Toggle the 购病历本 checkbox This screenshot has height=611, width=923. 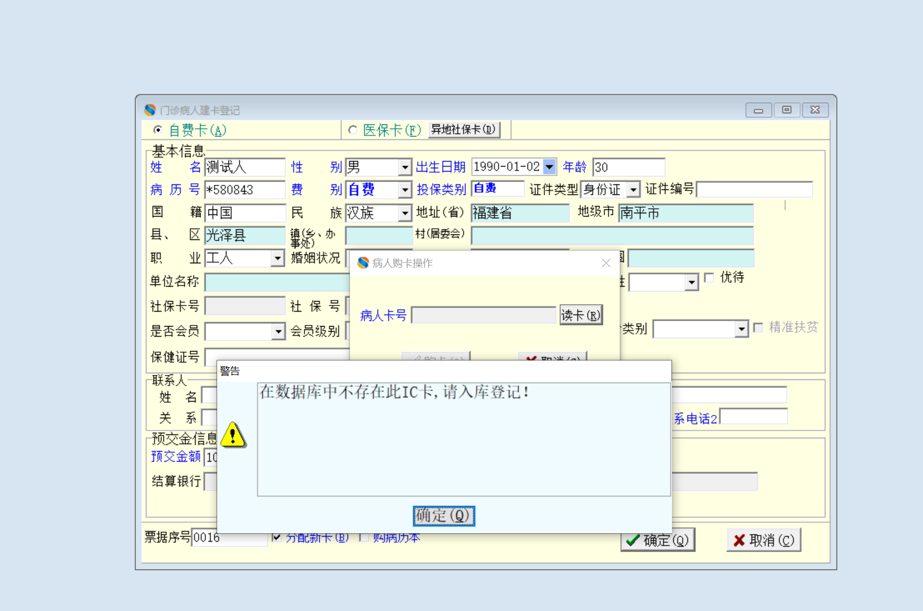(364, 537)
